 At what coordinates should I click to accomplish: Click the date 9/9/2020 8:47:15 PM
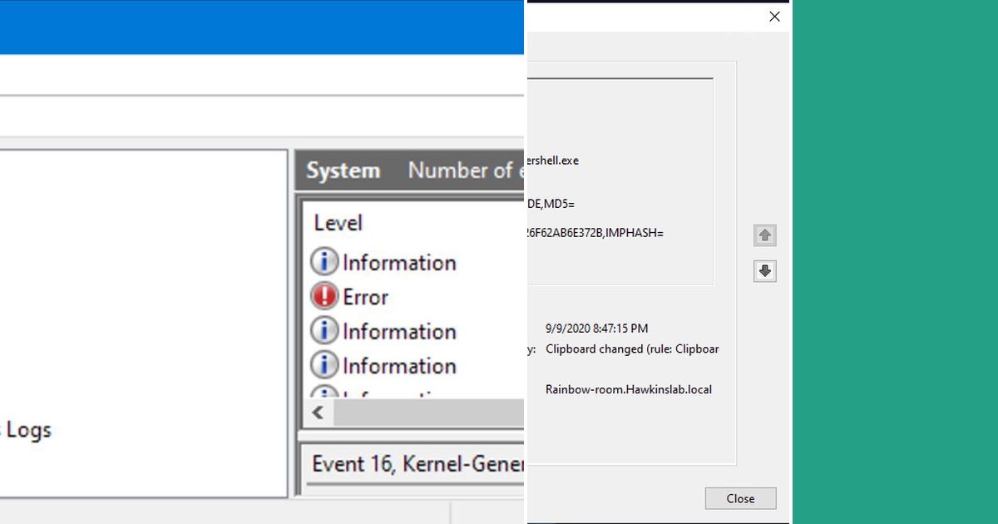[x=596, y=329]
